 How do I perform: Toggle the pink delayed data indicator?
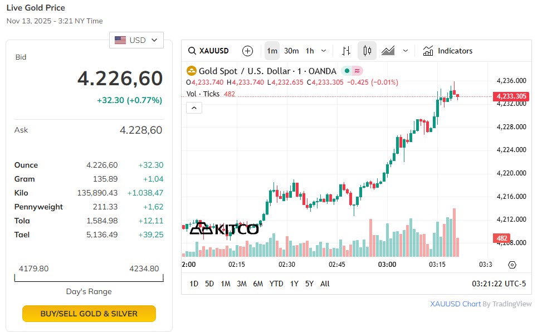click(357, 71)
